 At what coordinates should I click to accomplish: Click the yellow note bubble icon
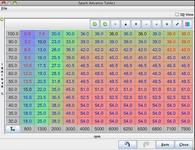tap(2, 19)
